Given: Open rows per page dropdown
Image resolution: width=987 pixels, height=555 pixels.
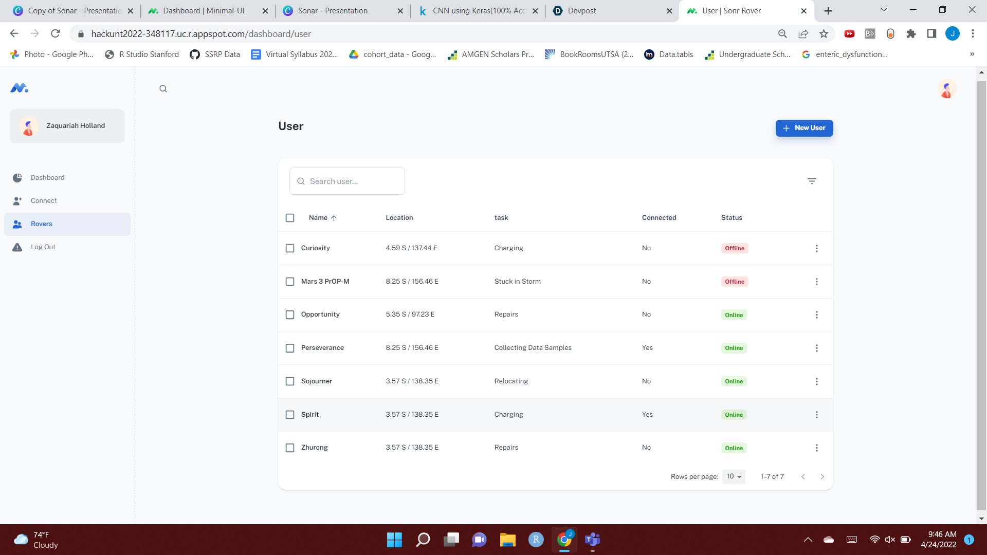Looking at the screenshot, I should click(734, 477).
